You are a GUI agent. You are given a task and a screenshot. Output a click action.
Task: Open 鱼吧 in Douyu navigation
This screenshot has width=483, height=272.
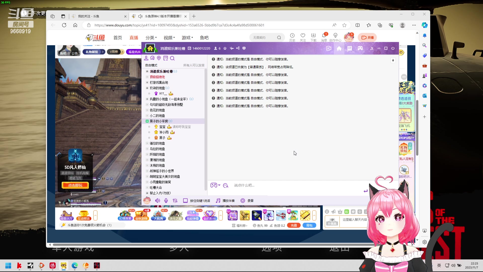pyautogui.click(x=204, y=38)
